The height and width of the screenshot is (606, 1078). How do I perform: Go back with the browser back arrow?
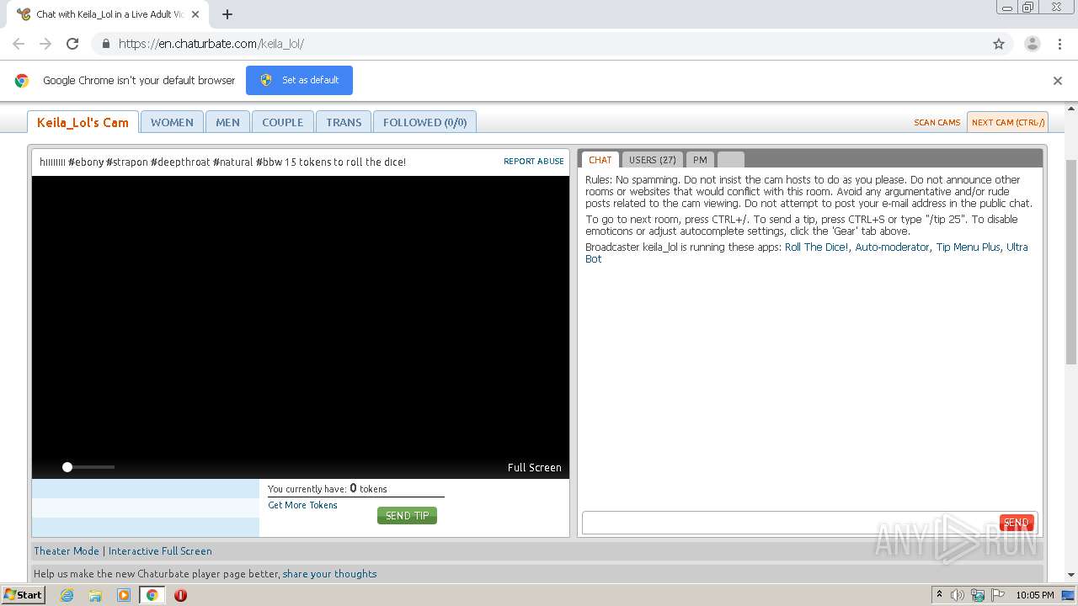coord(19,44)
